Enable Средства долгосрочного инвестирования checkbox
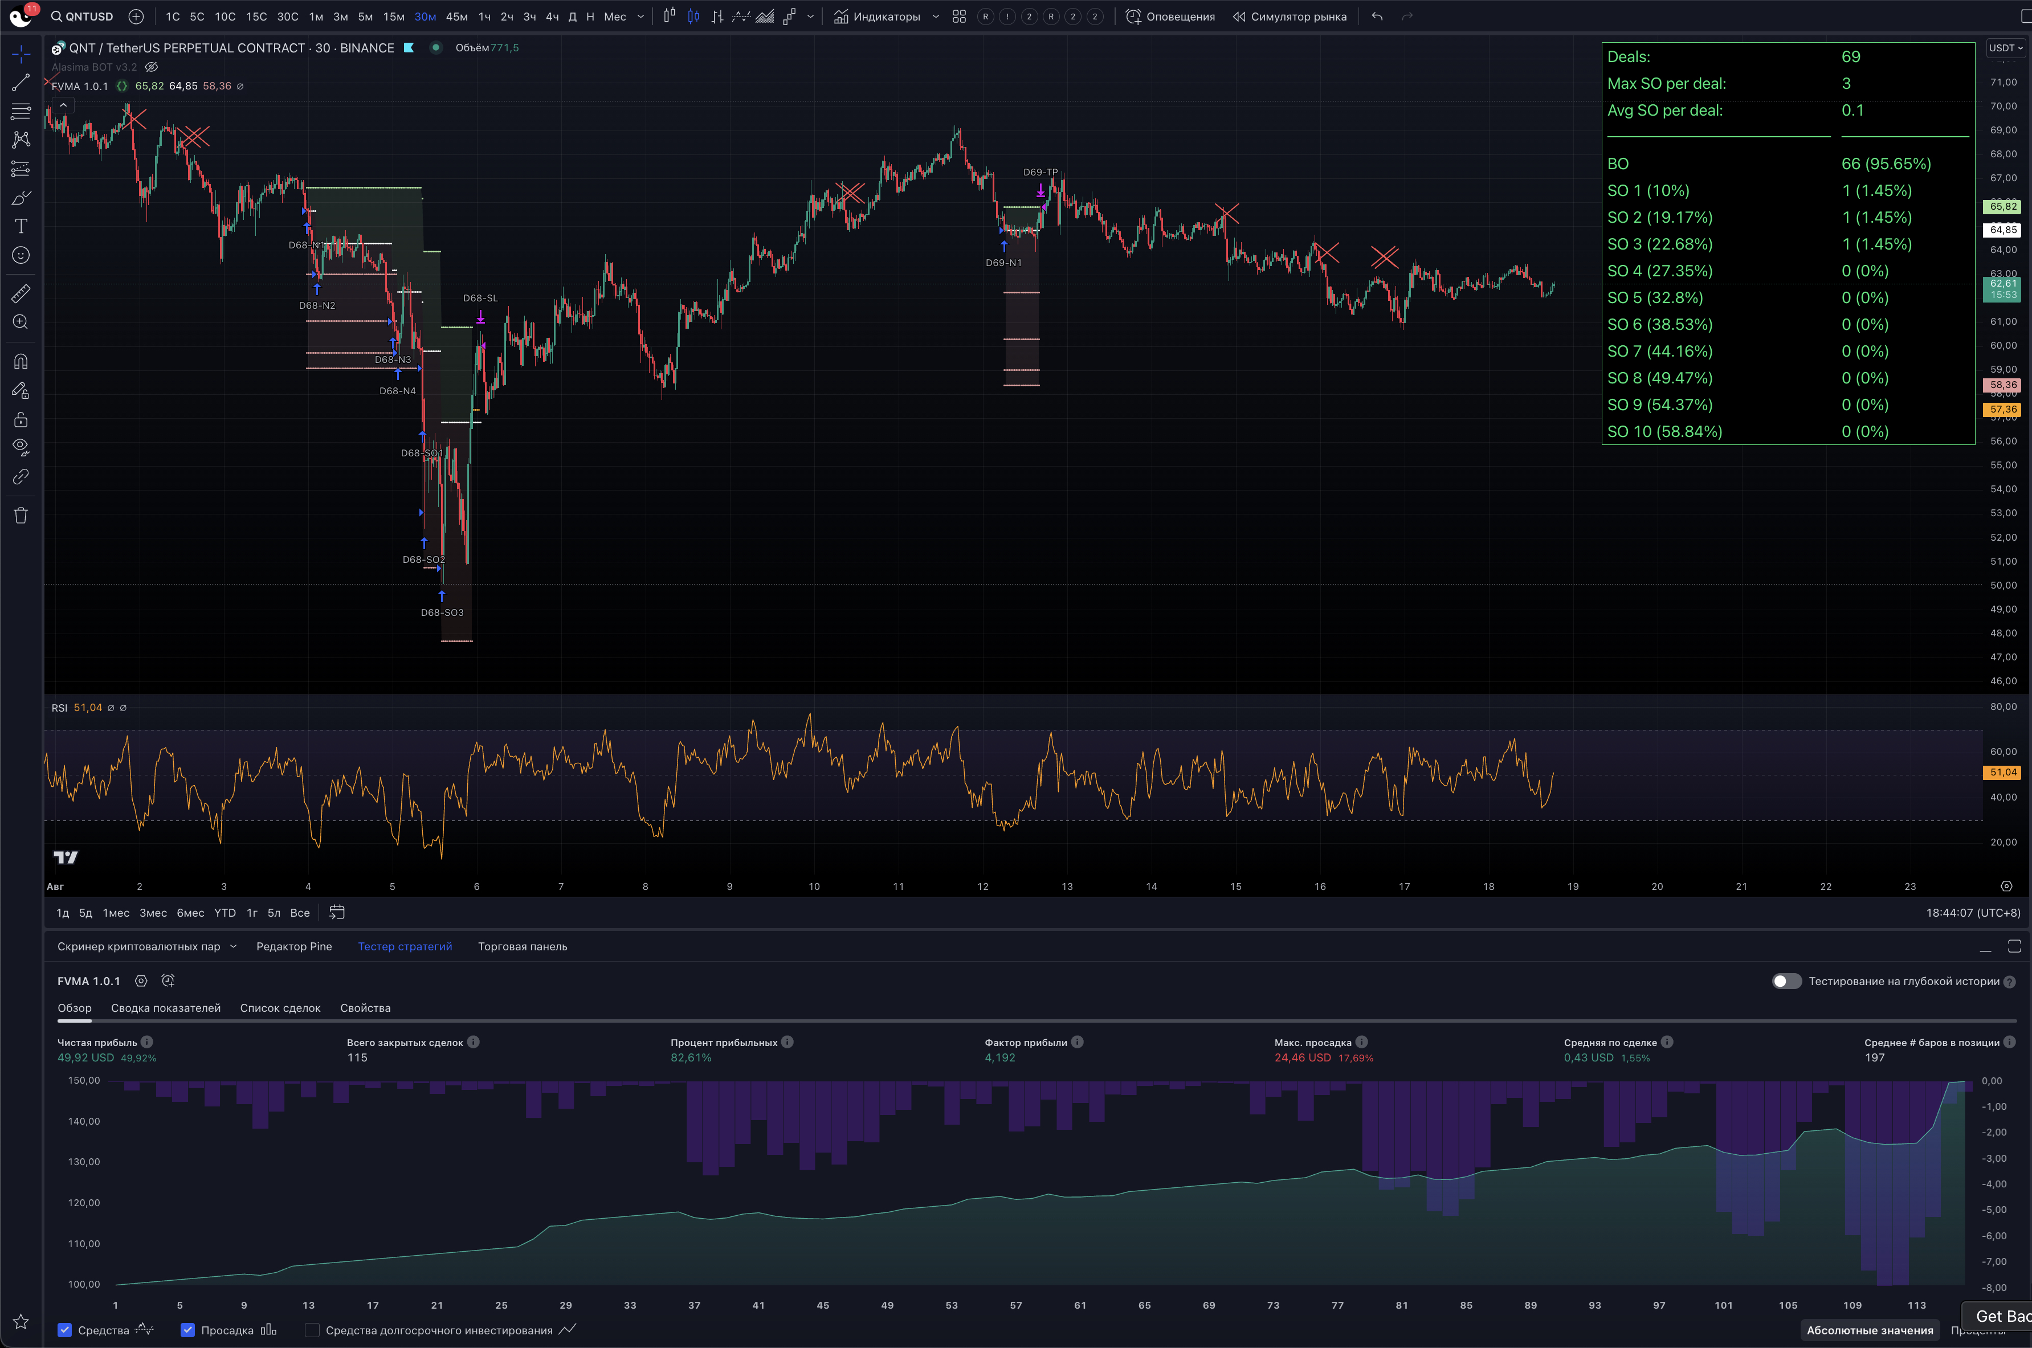This screenshot has width=2032, height=1348. 312,1330
